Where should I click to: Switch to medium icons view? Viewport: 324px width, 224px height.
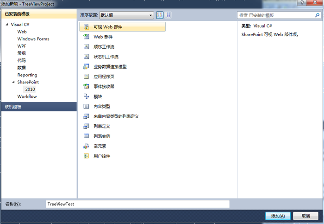point(160,15)
